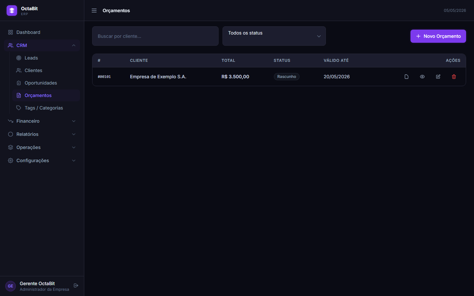Click the CRM menu label
The image size is (474, 296).
22,45
